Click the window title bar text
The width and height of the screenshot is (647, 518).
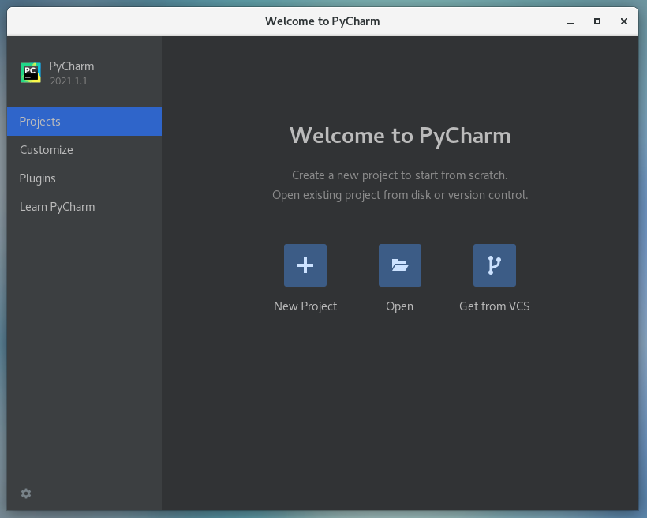point(322,21)
